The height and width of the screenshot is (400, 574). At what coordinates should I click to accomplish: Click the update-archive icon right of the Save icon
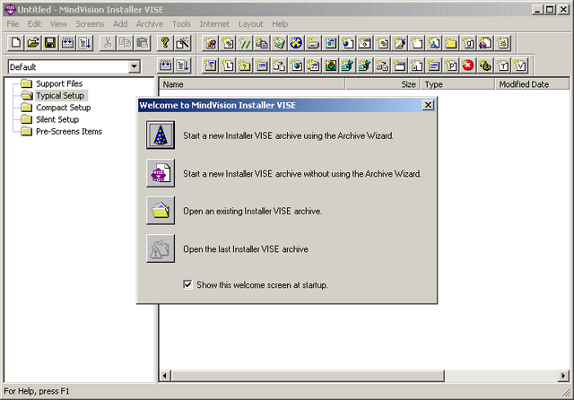click(67, 43)
